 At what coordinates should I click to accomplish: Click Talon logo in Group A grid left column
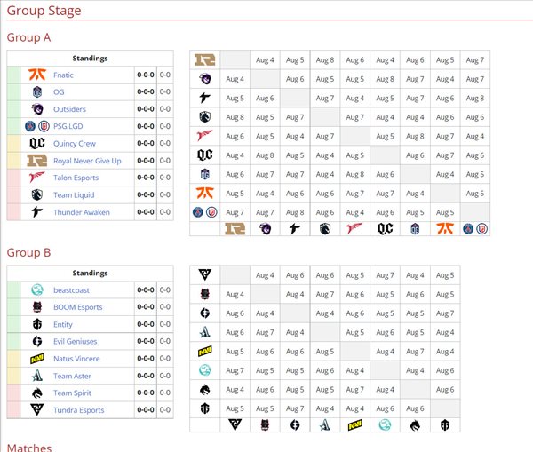coord(205,136)
